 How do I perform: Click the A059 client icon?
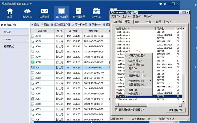coord(33,109)
